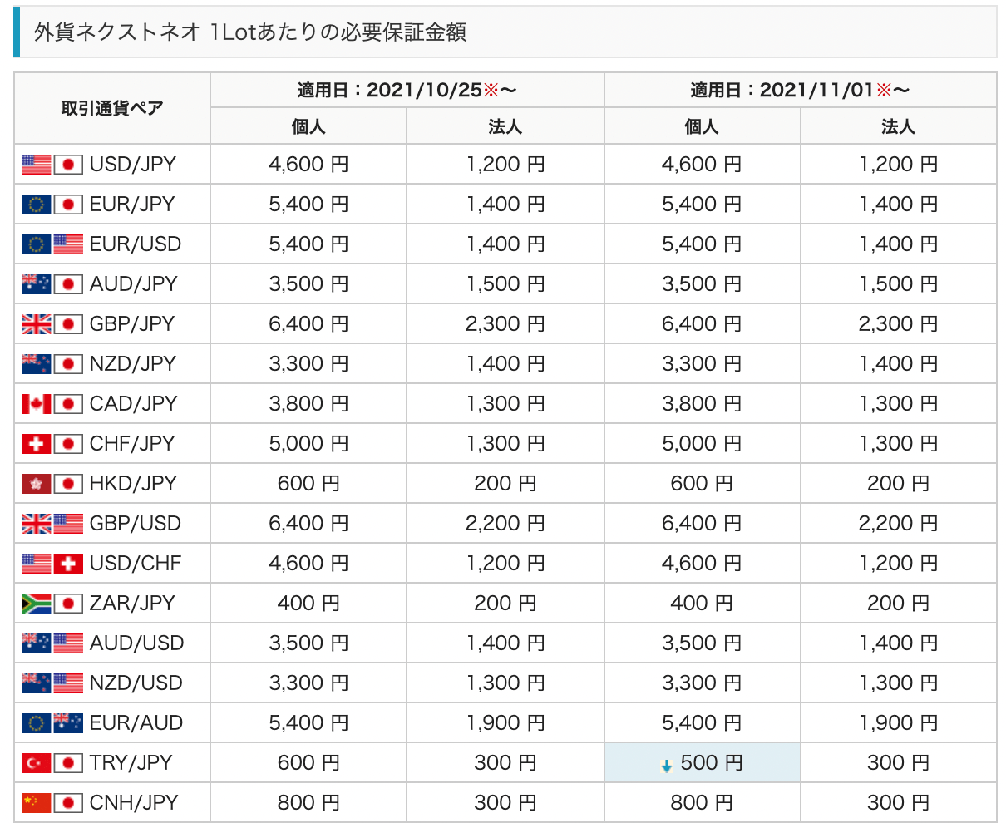Click CHF/JPY 個人 5,000 円 under 11/01
Screen dimensions: 1006x823
(x=701, y=444)
